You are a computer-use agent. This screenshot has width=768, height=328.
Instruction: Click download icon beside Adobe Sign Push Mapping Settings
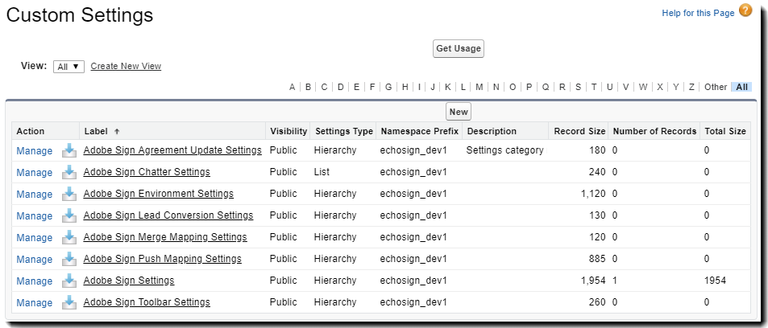click(68, 259)
